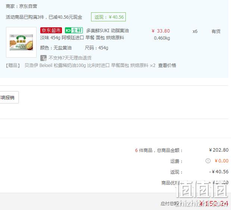Click the 有货 stock status
Image resolution: width=231 pixels, height=210 pixels.
tap(216, 31)
